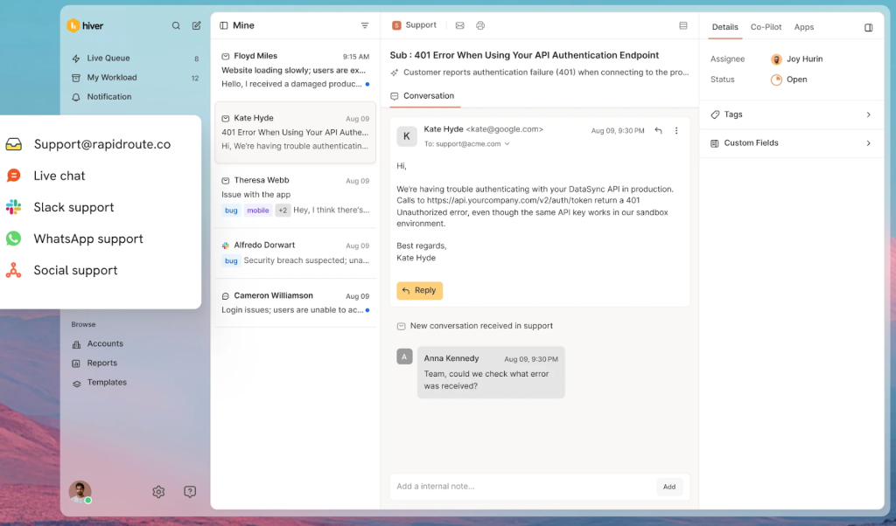This screenshot has width=896, height=526.
Task: Open Floyd Miles conversation
Action: click(296, 70)
